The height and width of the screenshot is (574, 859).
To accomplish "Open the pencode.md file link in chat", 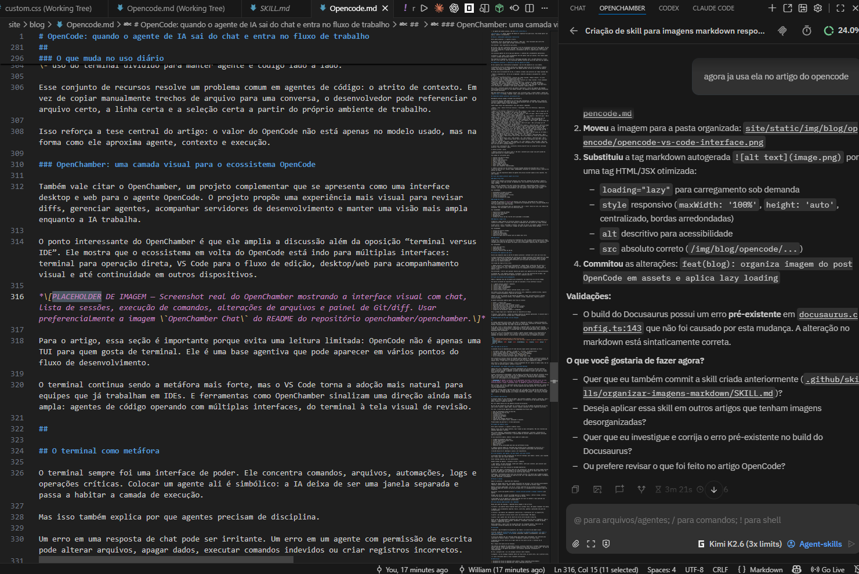I will (607, 114).
